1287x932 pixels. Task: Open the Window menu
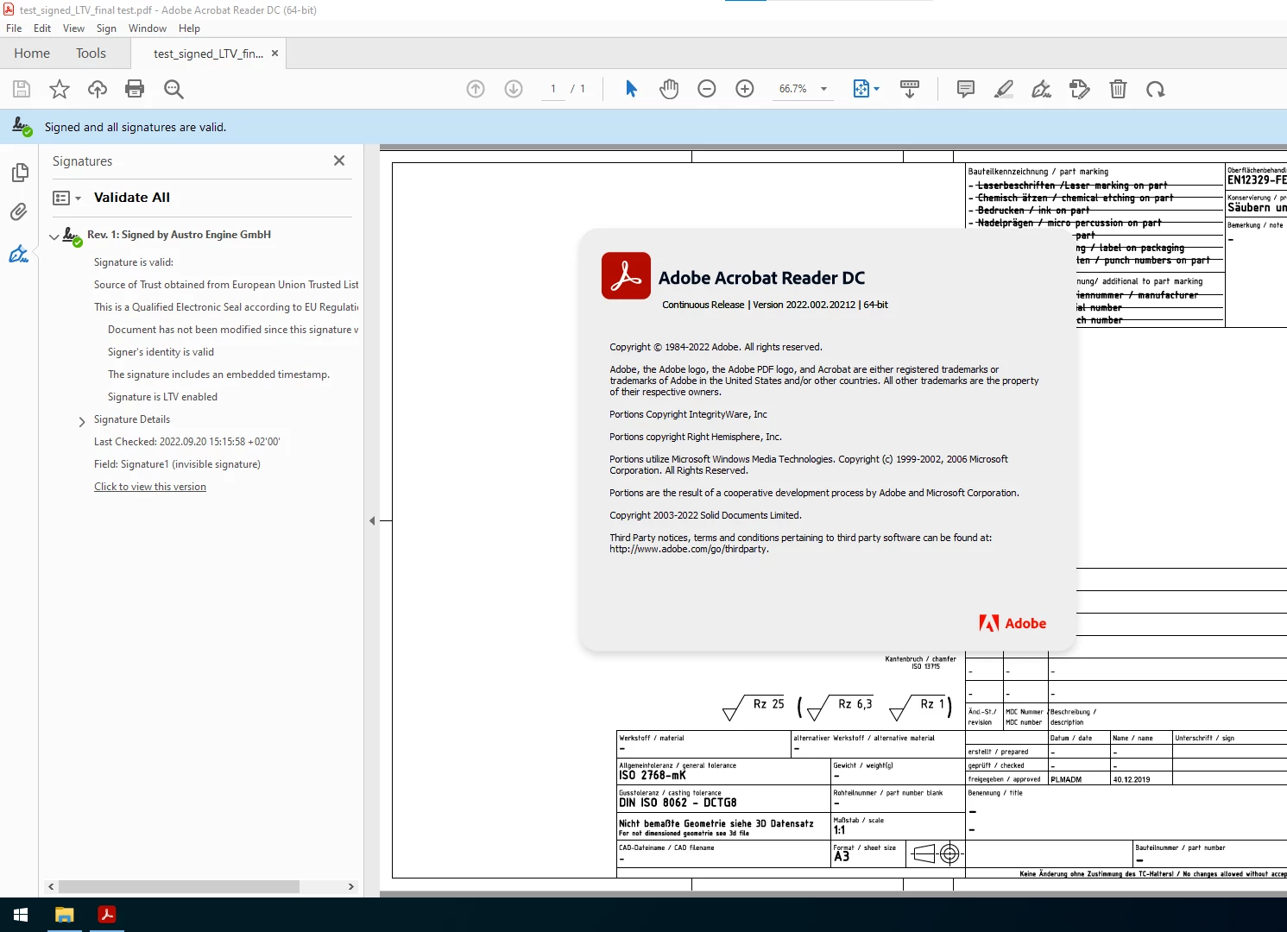coord(148,28)
